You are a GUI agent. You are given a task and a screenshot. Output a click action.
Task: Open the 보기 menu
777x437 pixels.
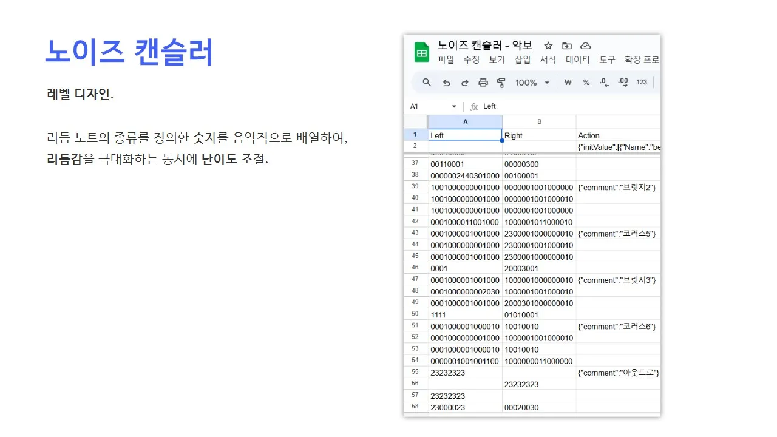tap(497, 59)
